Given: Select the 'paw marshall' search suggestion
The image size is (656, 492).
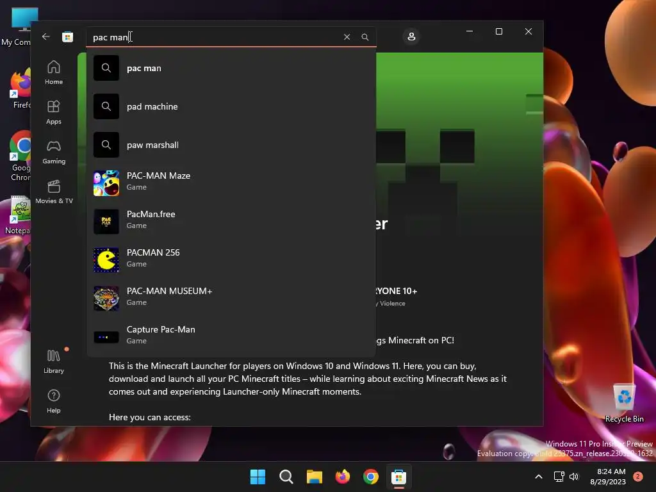Looking at the screenshot, I should tap(231, 145).
